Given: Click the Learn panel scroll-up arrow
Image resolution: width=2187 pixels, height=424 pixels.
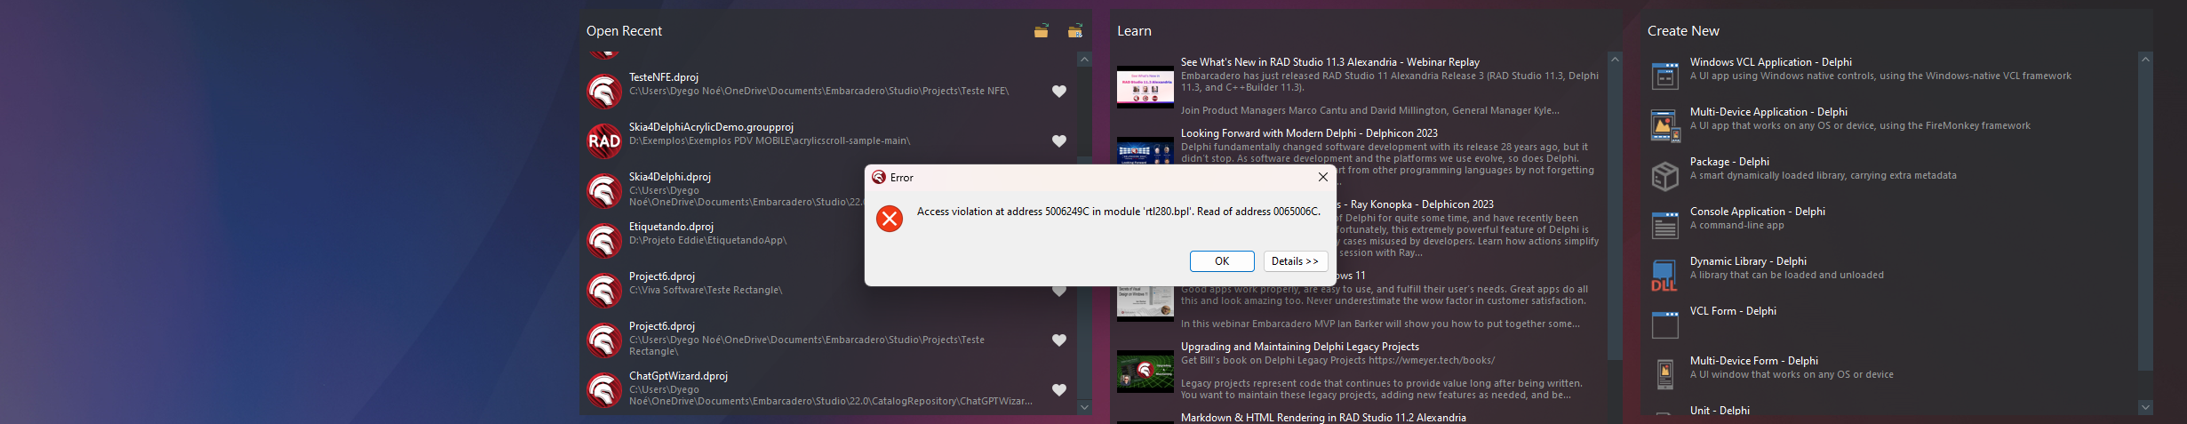Looking at the screenshot, I should point(1615,59).
